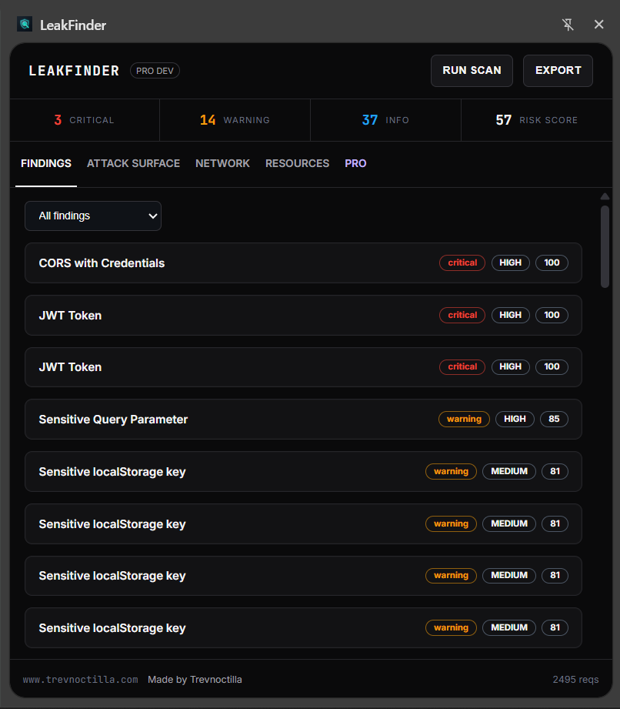Click the Made by Trevnoctilla text

(x=195, y=680)
